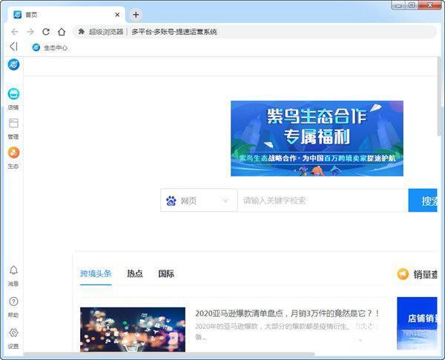Collapse the sidebar with arrow icon
Image resolution: width=445 pixels, height=360 pixels.
13,47
